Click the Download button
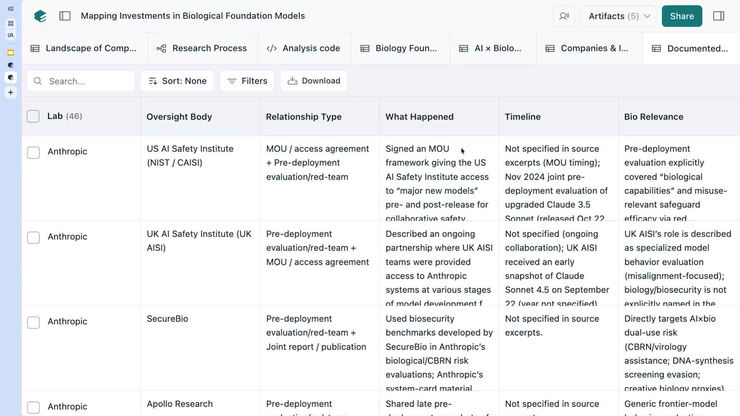This screenshot has width=740, height=416. [314, 81]
